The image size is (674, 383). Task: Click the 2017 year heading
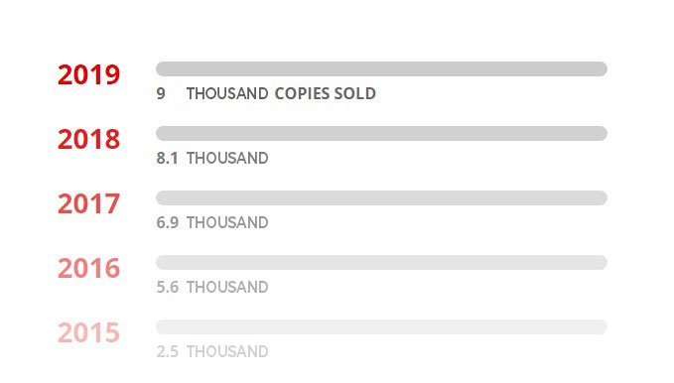pos(88,203)
